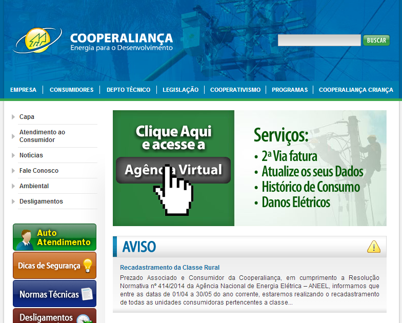This screenshot has width=402, height=323.
Task: Click the arrow bullet beside Ambiental
Action: click(13, 186)
